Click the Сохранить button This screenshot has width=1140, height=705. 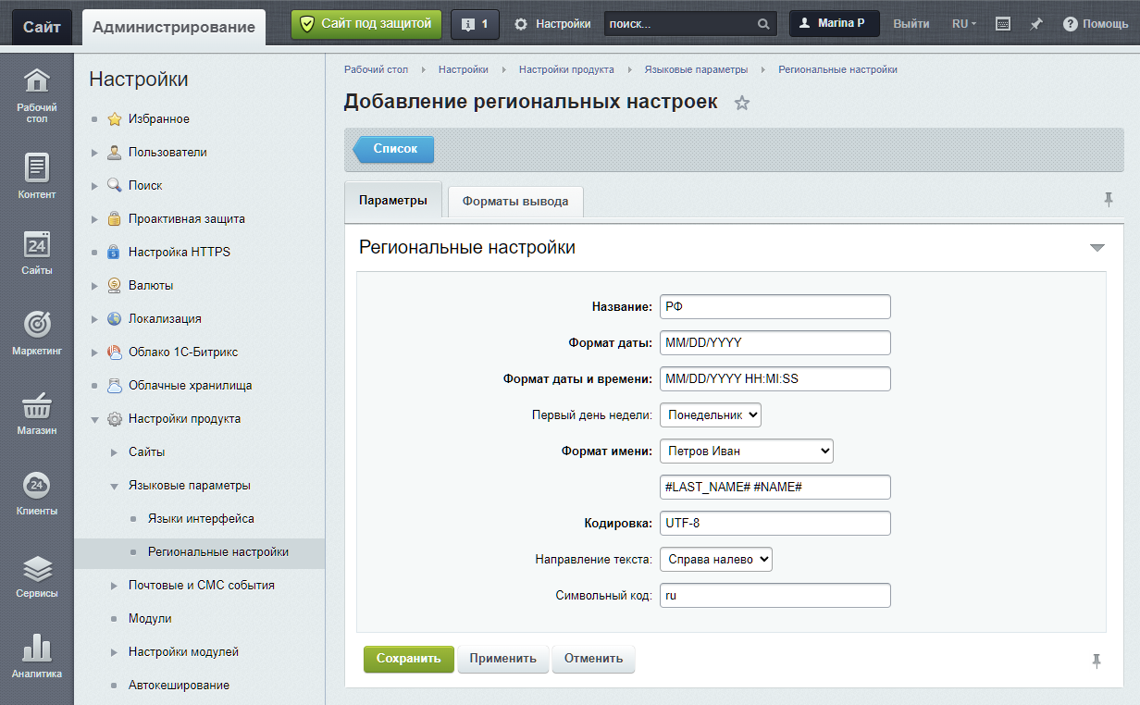click(x=408, y=659)
